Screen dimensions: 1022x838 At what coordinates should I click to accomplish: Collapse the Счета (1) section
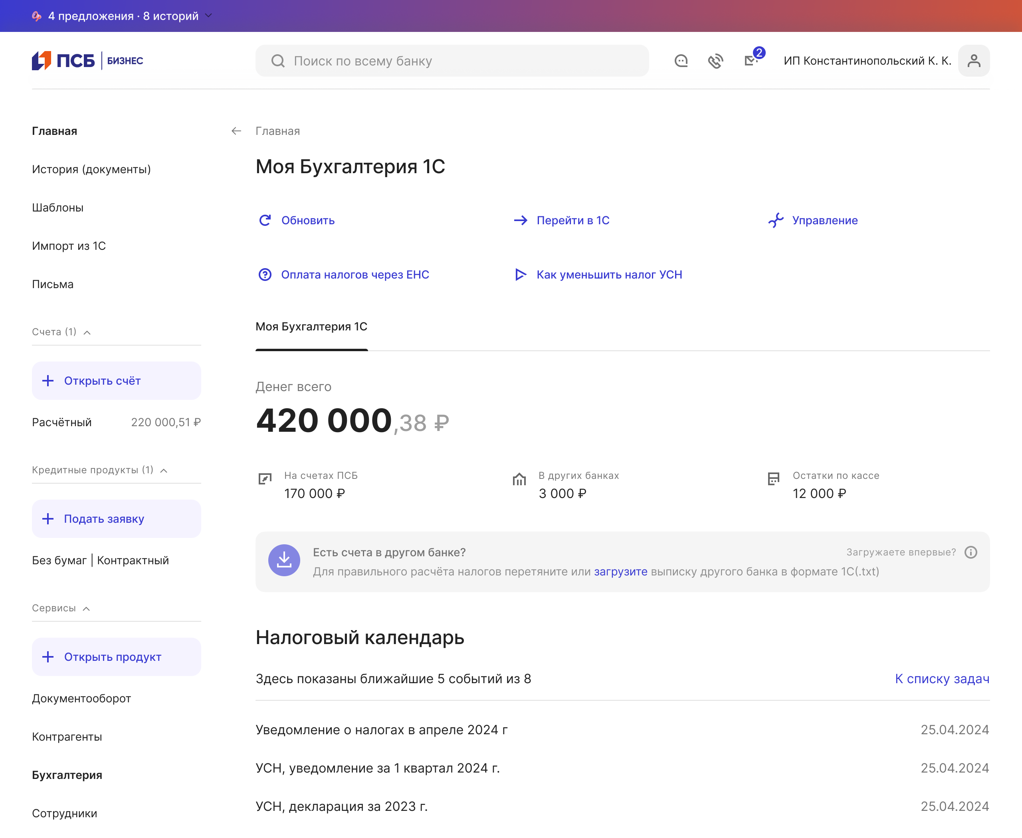[87, 332]
